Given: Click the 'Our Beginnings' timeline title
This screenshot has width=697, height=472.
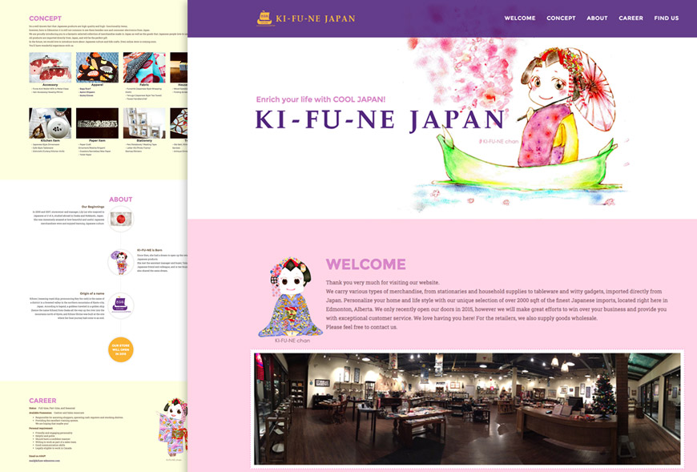Looking at the screenshot, I should pos(93,207).
